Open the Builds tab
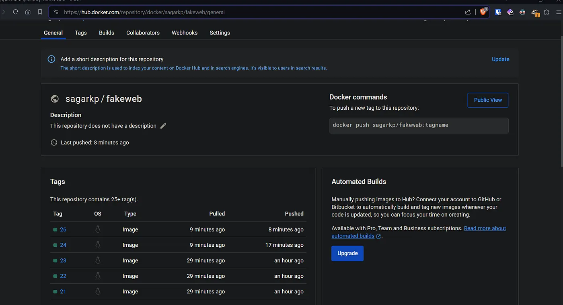Image resolution: width=563 pixels, height=305 pixels. 107,33
